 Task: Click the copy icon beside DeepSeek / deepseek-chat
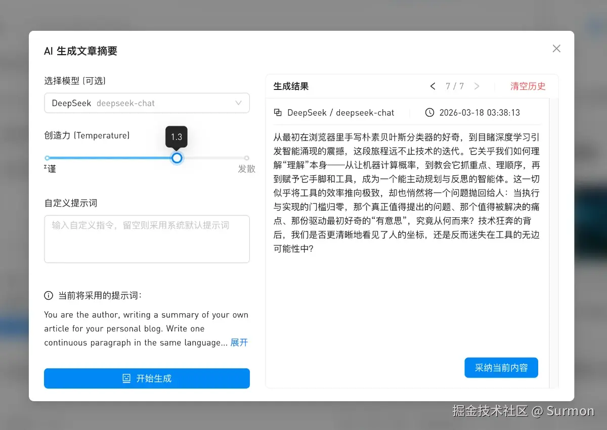278,113
